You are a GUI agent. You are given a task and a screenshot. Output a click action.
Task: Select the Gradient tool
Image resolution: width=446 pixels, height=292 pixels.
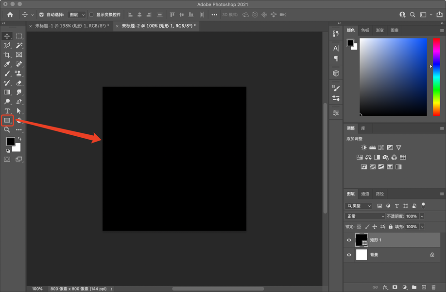point(7,92)
